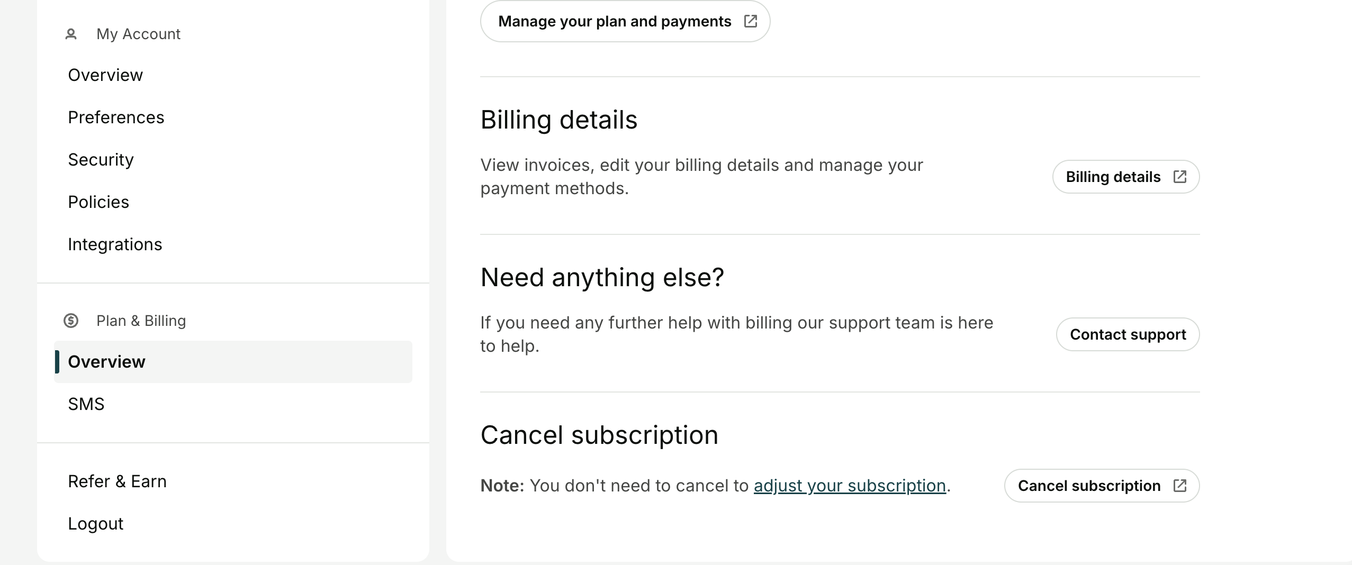Click the My Account person icon
This screenshot has height=565, width=1352.
[71, 34]
